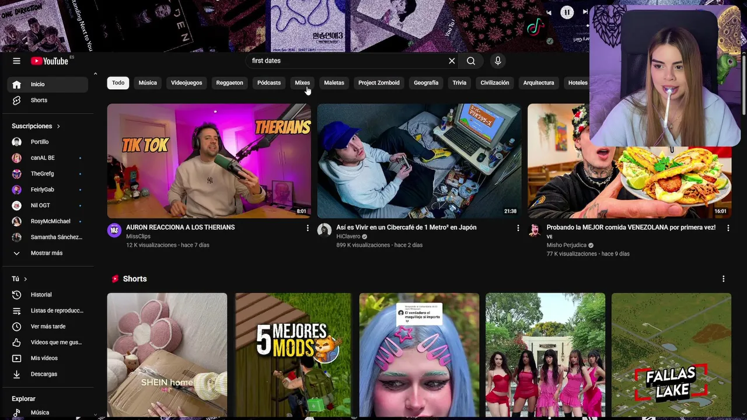Open the blue-haired makeup short
The height and width of the screenshot is (420, 747).
pyautogui.click(x=419, y=355)
